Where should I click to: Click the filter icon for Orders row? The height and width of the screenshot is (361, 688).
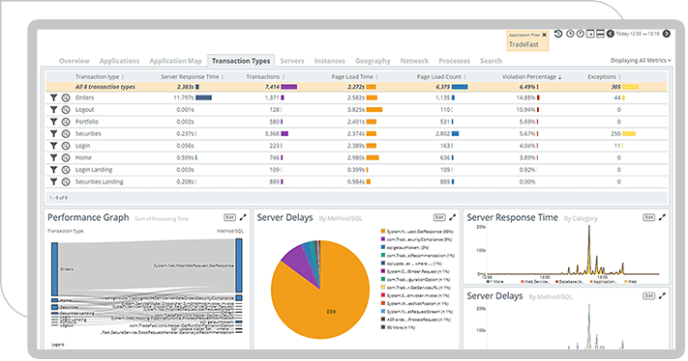[x=53, y=97]
